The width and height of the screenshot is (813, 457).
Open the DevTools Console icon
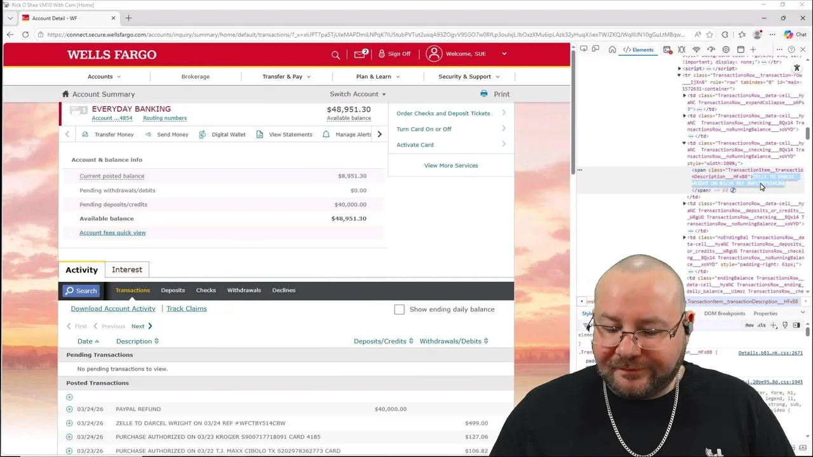point(668,50)
